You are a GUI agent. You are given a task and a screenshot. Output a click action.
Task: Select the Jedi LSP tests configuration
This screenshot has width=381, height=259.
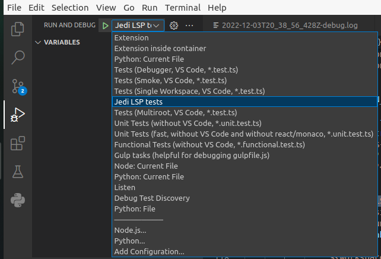click(138, 102)
